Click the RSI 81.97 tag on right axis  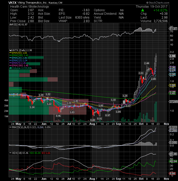tap(173, 29)
